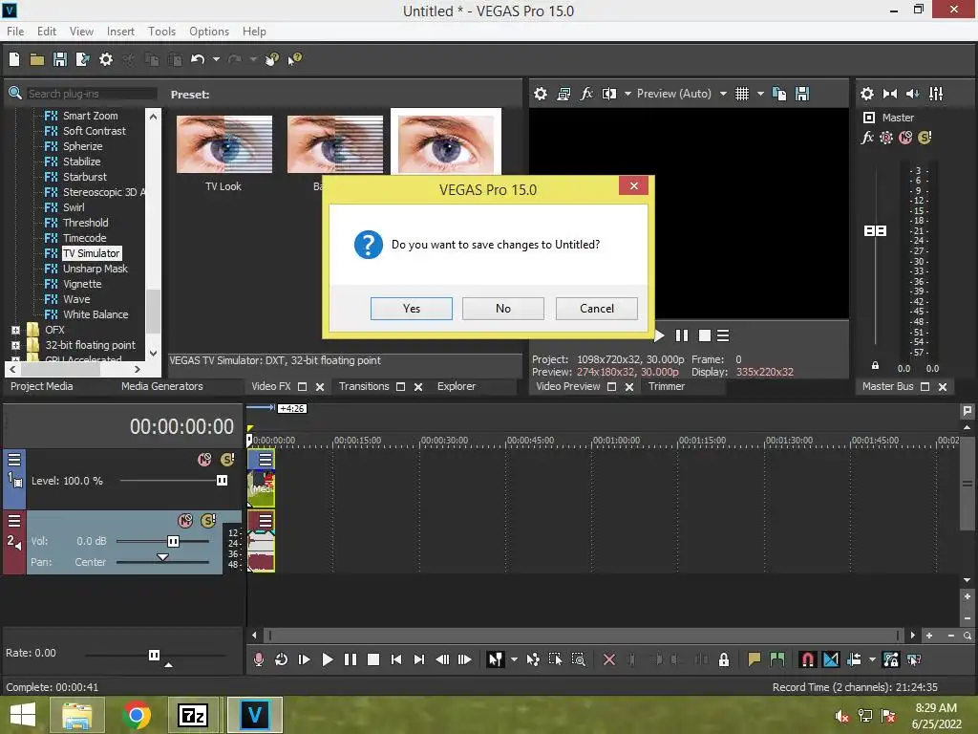
Task: Click the Save project toolbar icon
Action: click(x=60, y=59)
